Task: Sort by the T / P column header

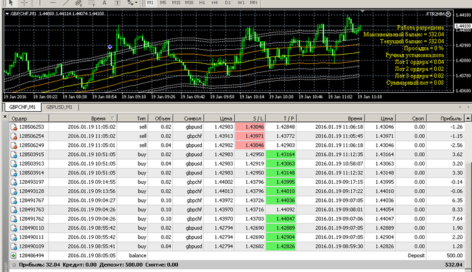Action: coord(282,118)
